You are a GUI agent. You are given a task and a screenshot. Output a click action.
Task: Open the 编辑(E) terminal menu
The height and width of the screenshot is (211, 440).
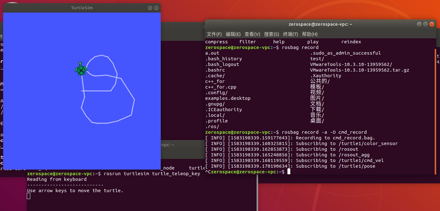coord(233,34)
